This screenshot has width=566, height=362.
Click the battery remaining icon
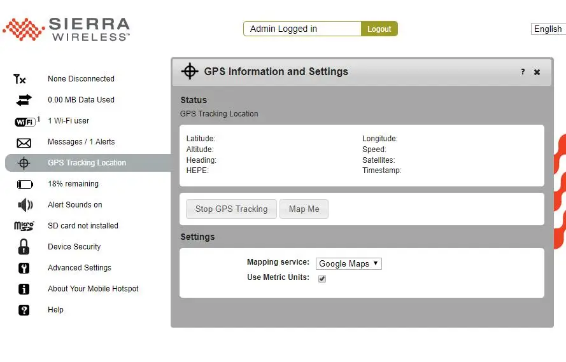pos(24,184)
